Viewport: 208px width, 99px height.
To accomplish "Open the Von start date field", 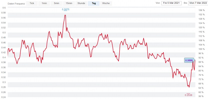I will (171, 3).
